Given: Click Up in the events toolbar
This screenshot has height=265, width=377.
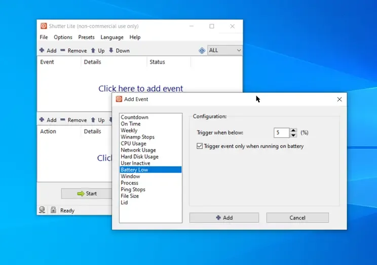Looking at the screenshot, I should click(x=98, y=51).
